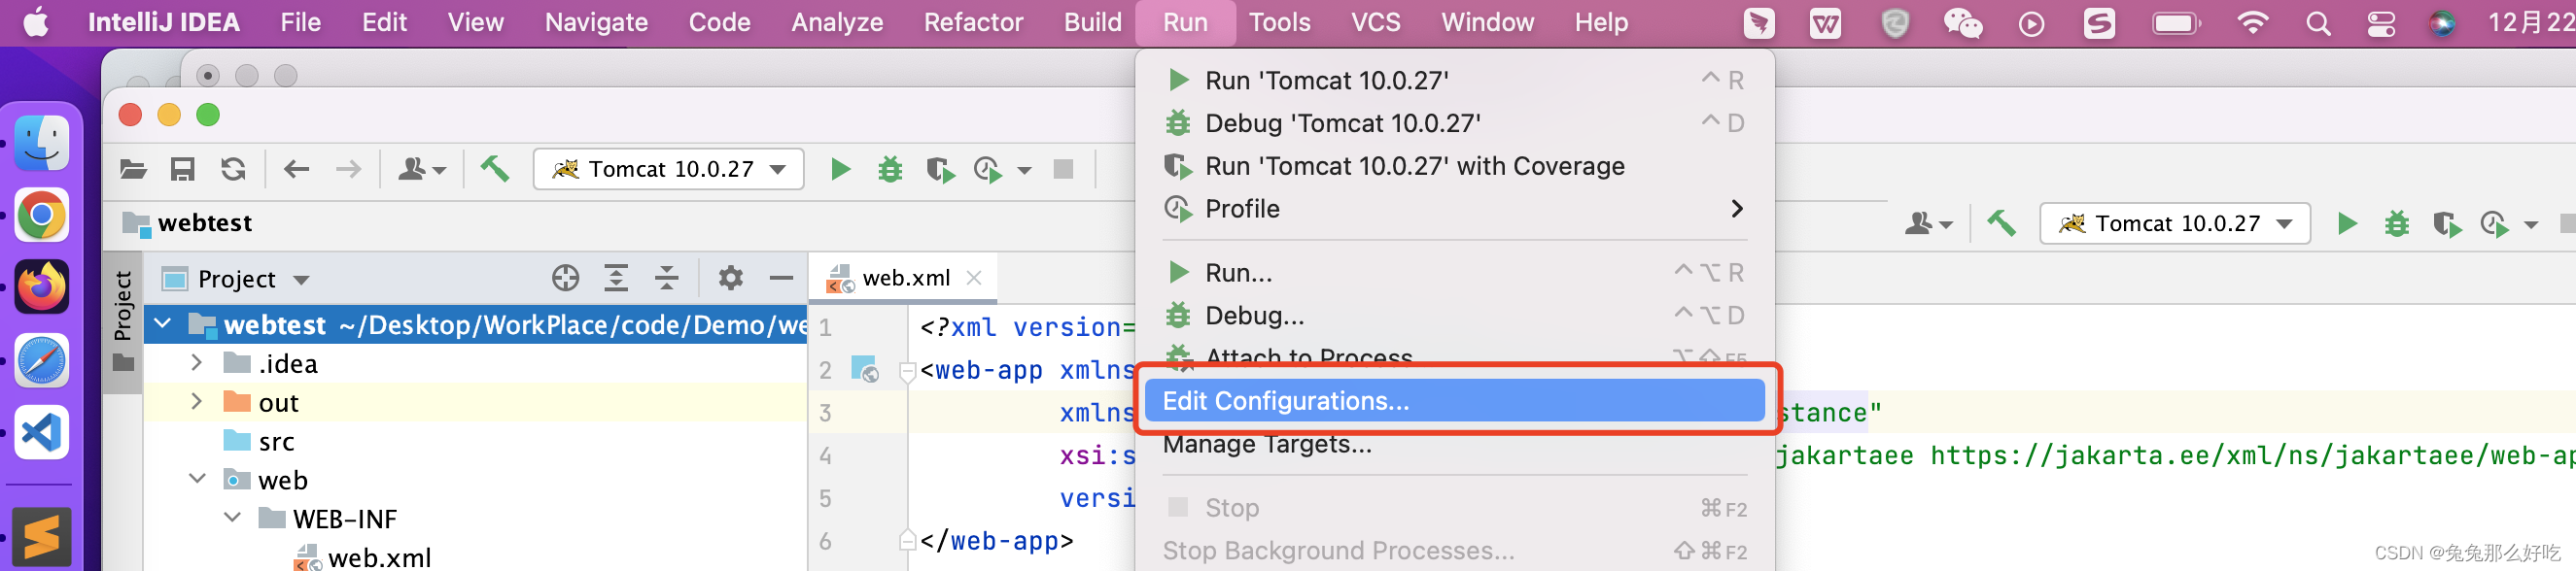Open Safari from the Dock
2576x571 pixels.
(x=42, y=360)
